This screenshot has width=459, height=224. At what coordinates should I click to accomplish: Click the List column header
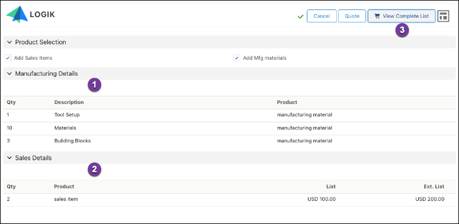pyautogui.click(x=331, y=186)
